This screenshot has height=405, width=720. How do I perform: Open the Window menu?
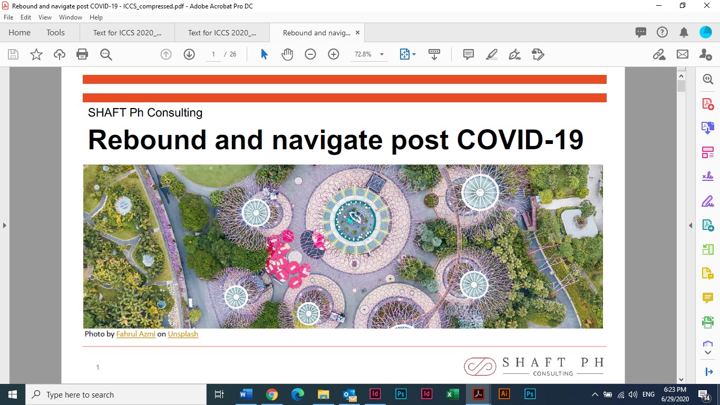pos(70,17)
